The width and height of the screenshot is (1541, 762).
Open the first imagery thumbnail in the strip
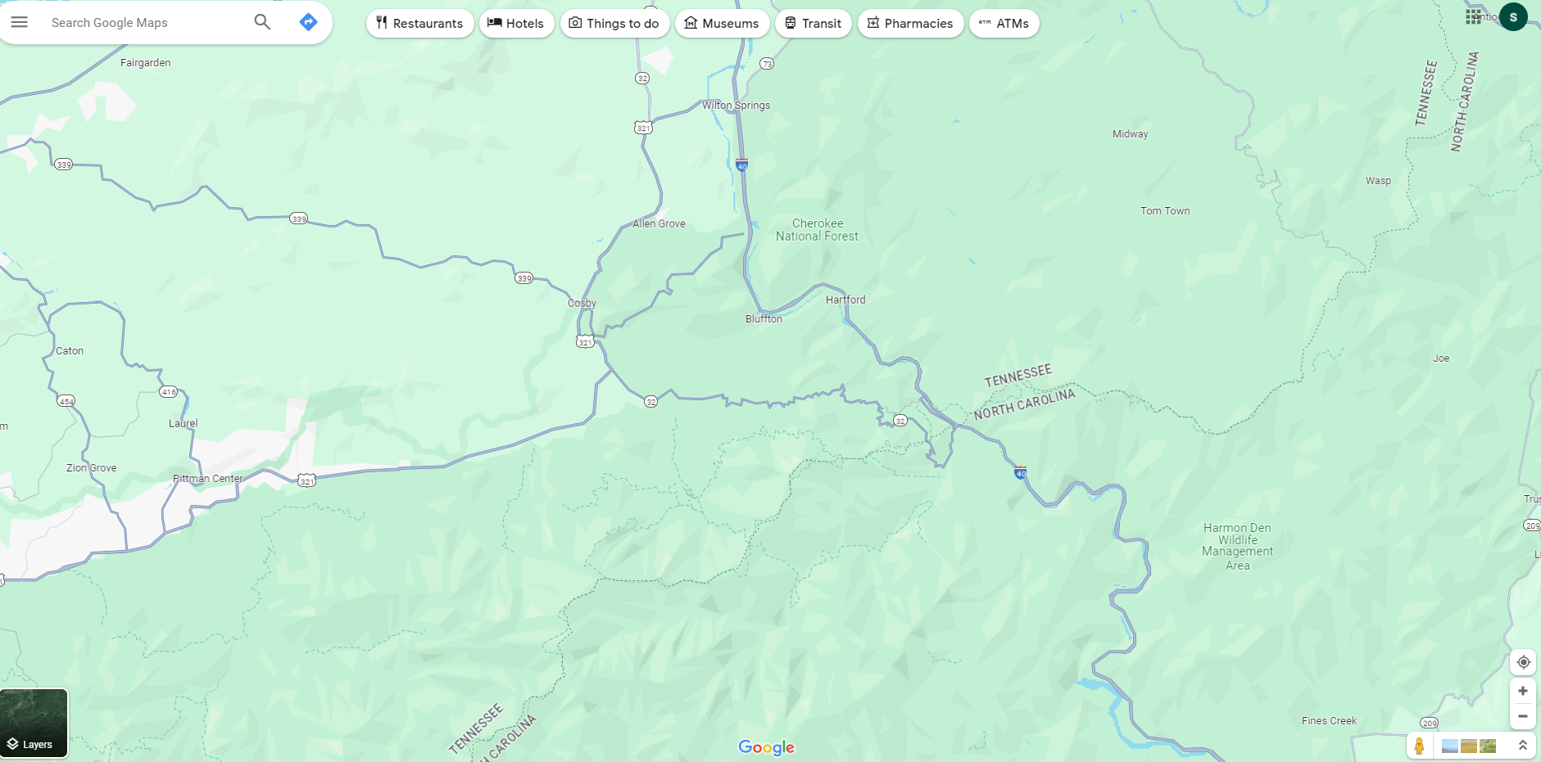1449,746
